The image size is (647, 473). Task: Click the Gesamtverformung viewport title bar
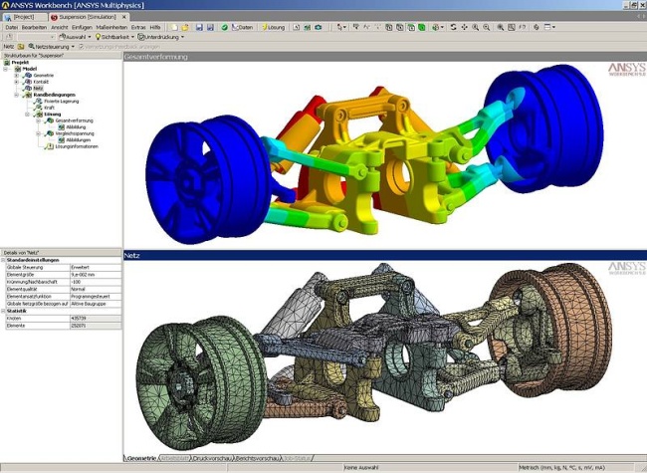[384, 57]
